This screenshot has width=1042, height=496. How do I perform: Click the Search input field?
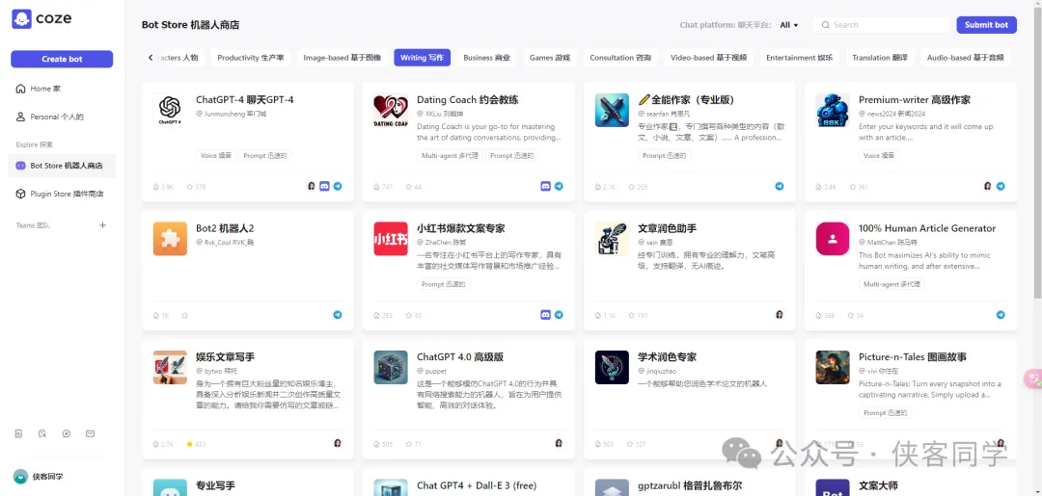tap(882, 25)
